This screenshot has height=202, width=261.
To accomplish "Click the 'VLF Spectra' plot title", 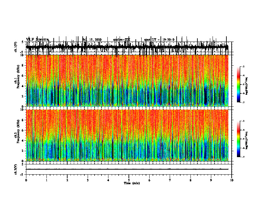I will 37,40.
